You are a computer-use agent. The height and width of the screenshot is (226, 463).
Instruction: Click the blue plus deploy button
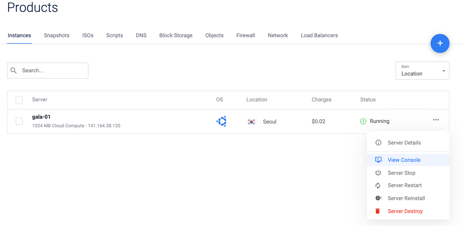coord(440,43)
